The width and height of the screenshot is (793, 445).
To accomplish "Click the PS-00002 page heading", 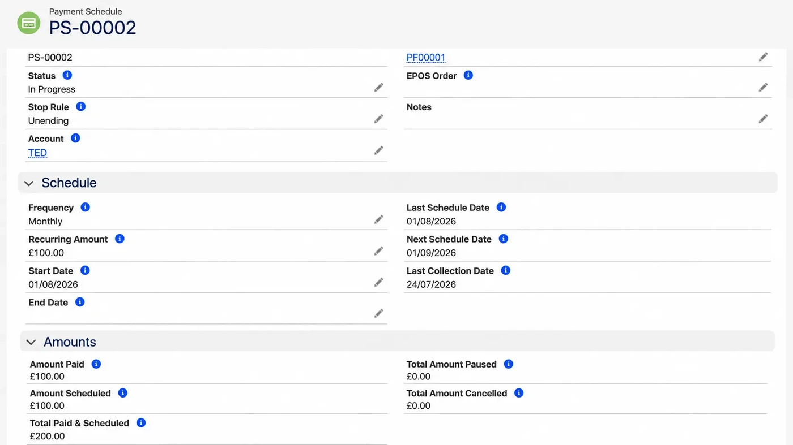I will [x=92, y=28].
